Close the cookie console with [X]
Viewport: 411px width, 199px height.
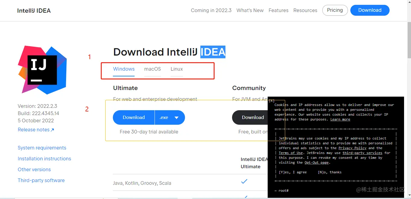[x=272, y=100]
